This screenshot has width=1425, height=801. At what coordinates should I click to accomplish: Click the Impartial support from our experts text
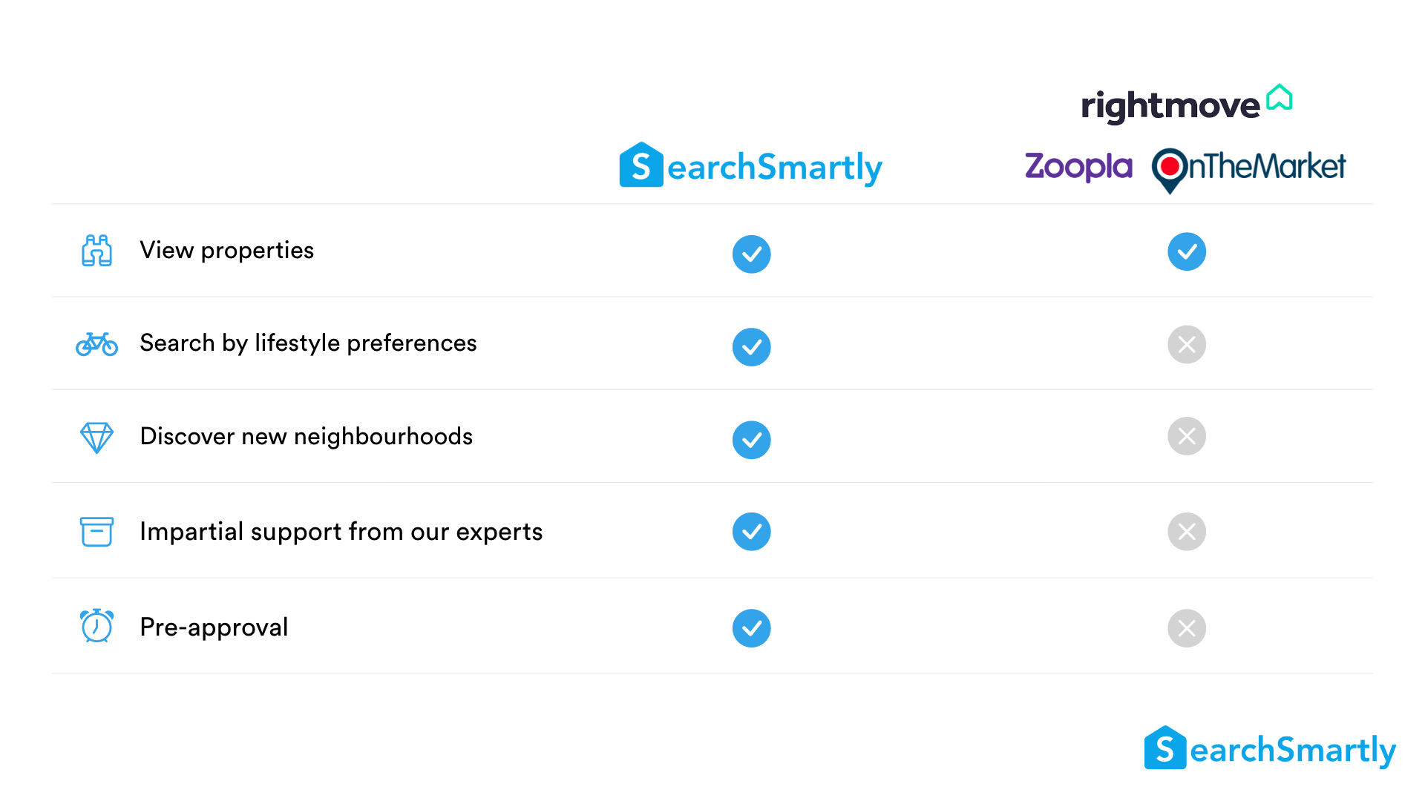coord(341,532)
